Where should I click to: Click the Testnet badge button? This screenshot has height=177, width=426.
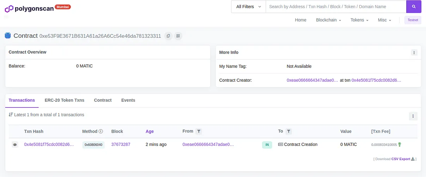point(413,20)
